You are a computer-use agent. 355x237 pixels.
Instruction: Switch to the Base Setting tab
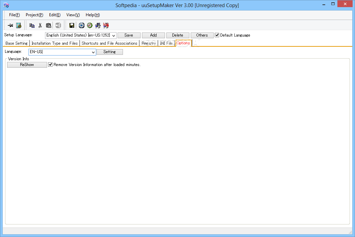[17, 43]
